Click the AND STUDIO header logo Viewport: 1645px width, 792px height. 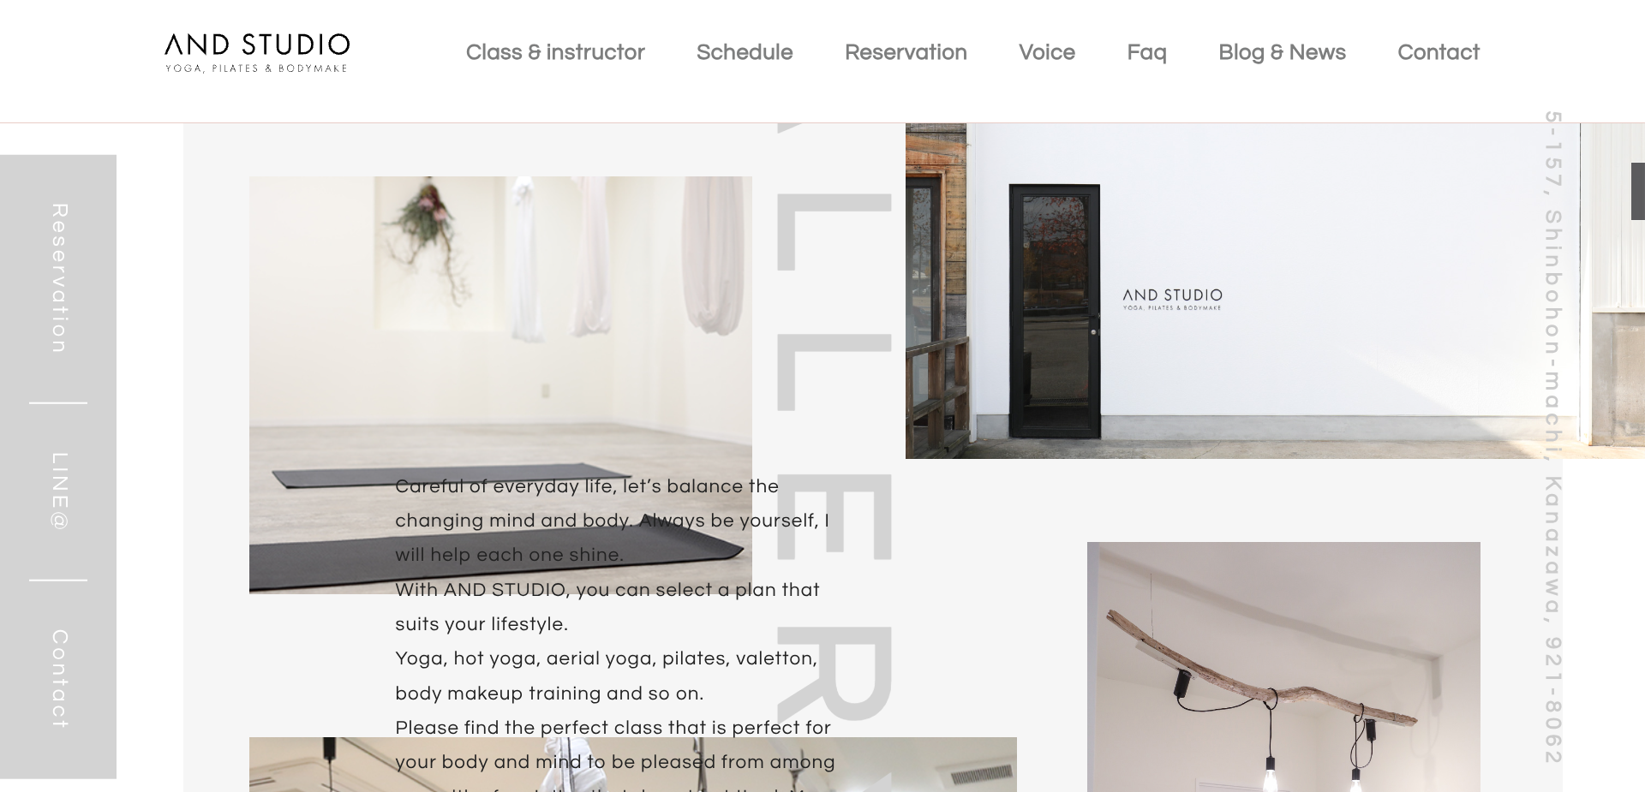[x=257, y=53]
